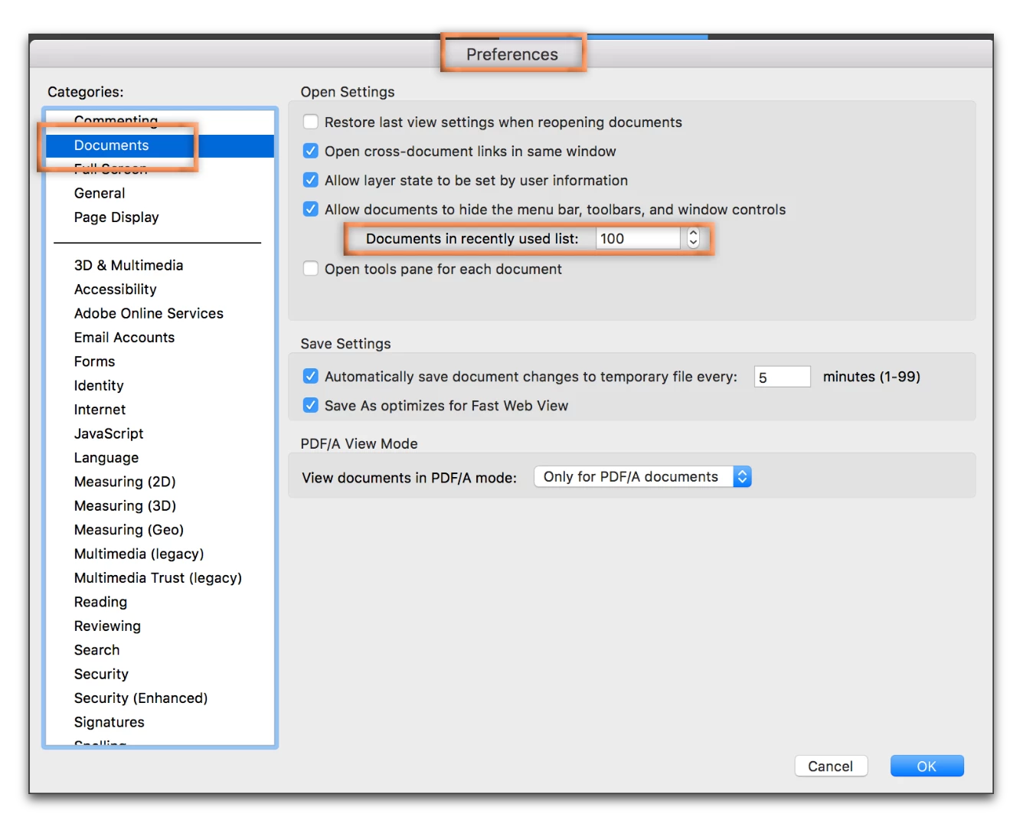Focus the recently used list count field
This screenshot has height=827, width=1023.
(638, 239)
